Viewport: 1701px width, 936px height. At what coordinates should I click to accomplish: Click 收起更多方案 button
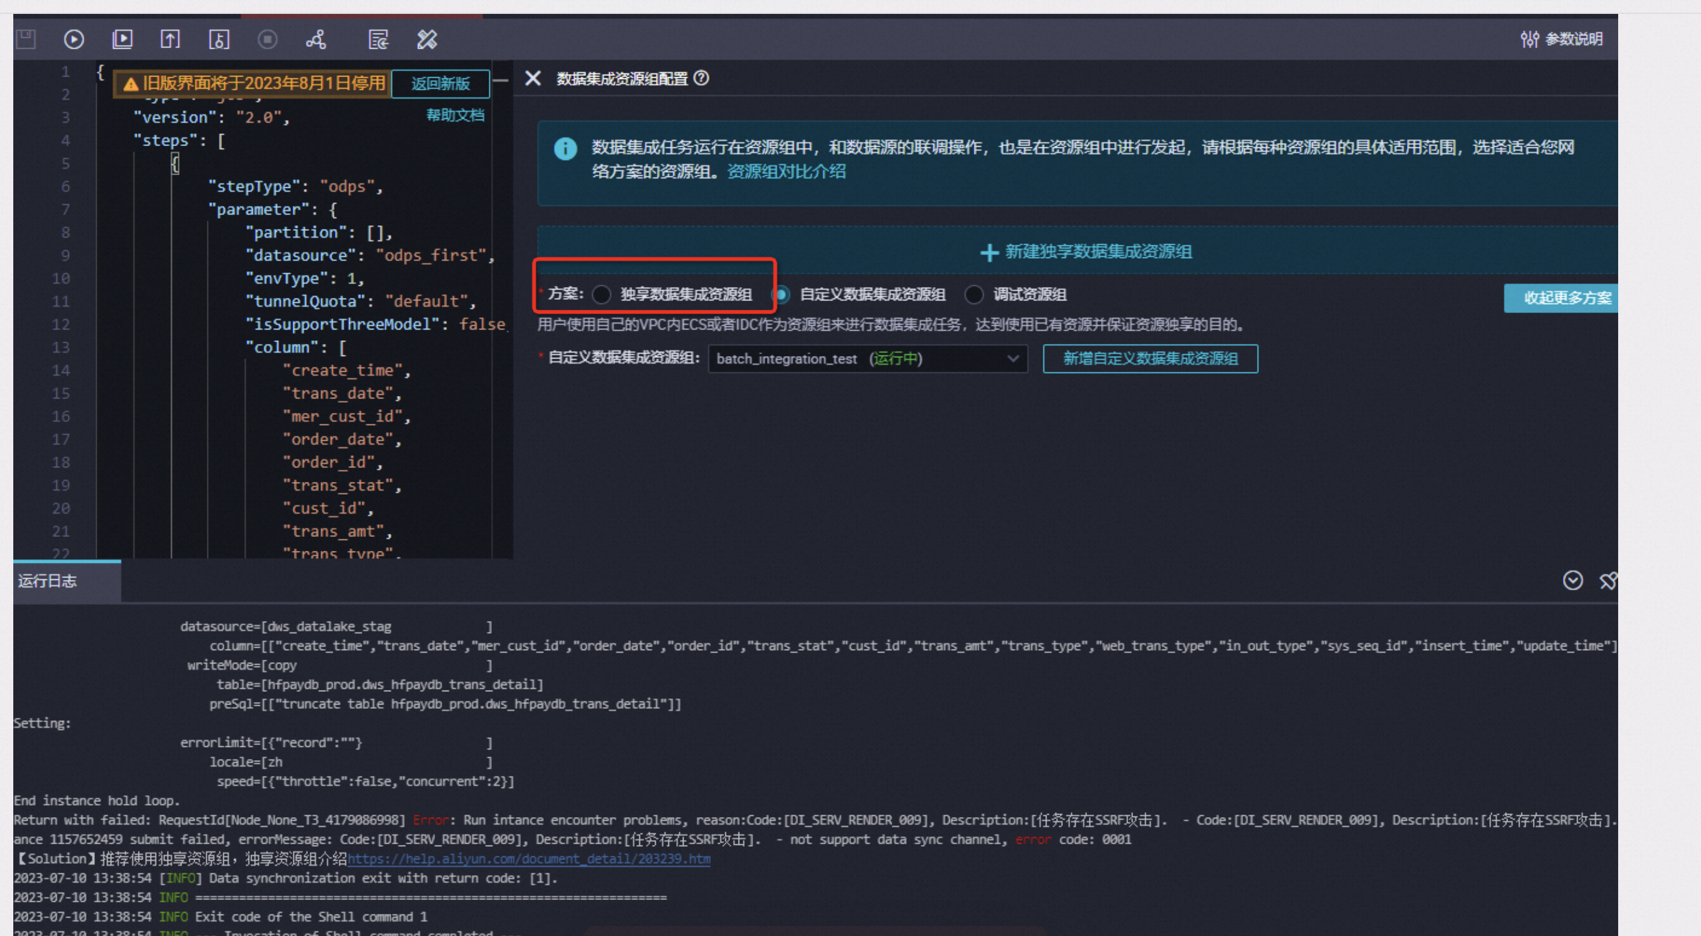pyautogui.click(x=1561, y=298)
